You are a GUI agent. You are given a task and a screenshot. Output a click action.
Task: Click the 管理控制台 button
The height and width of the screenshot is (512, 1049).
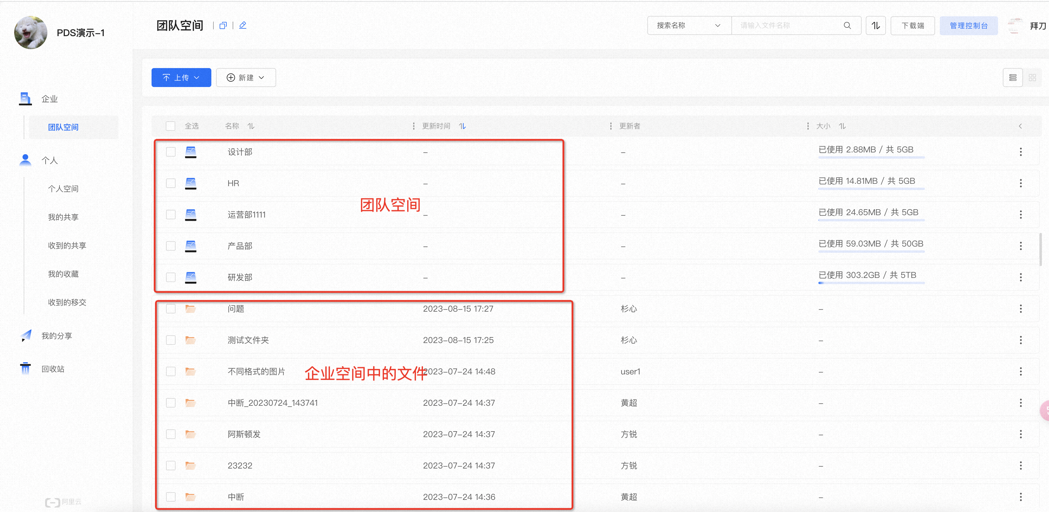[x=968, y=25]
